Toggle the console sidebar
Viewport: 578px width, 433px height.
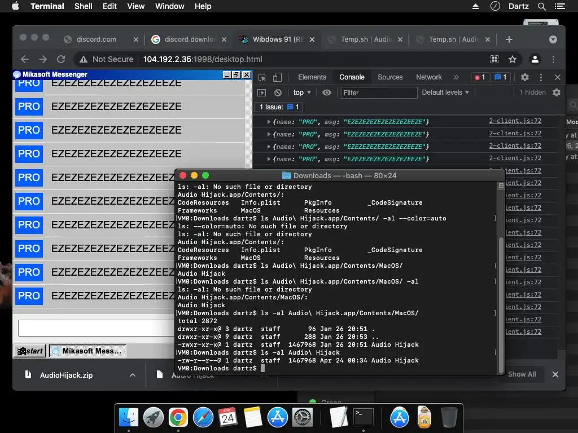pos(261,93)
